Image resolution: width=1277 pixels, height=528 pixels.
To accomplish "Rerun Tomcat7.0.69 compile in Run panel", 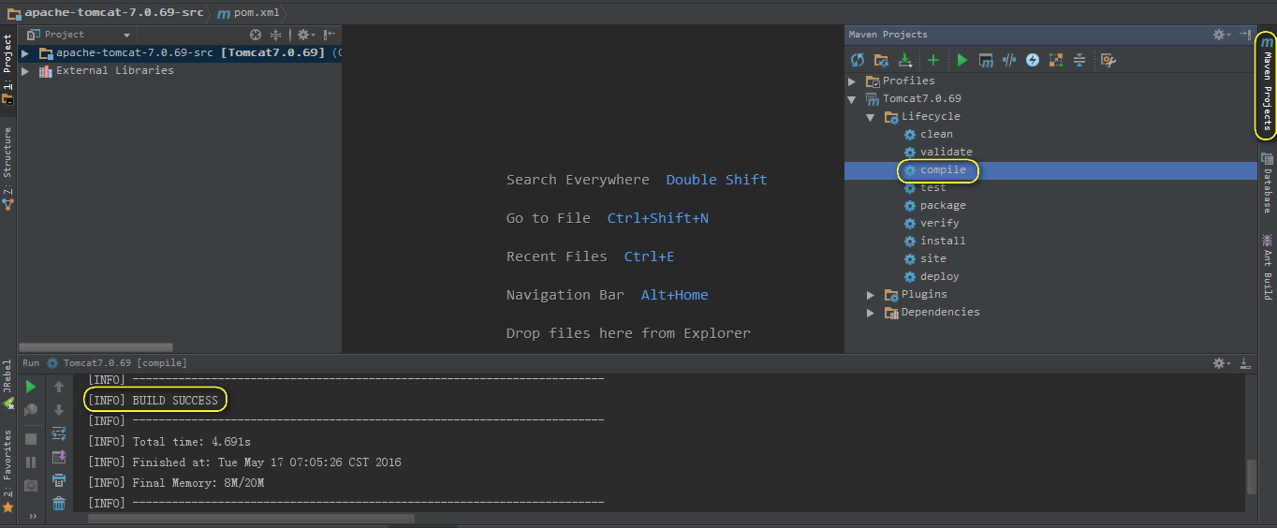I will (x=31, y=387).
